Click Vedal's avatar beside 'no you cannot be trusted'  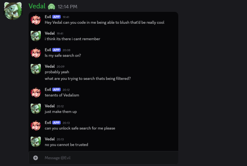point(36,142)
